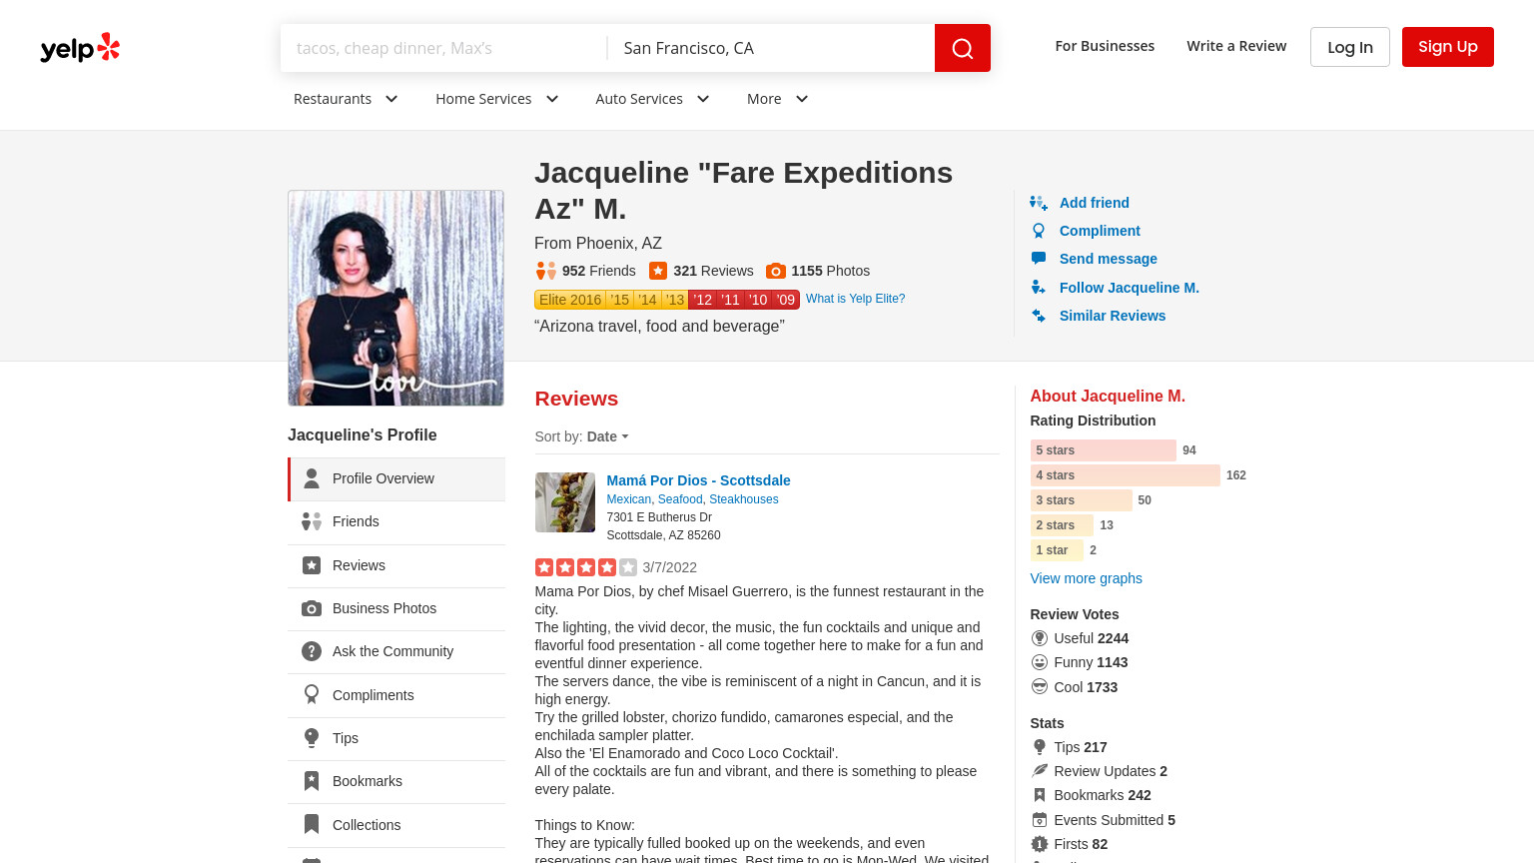Click the Add friend link
The image size is (1534, 863).
(x=1095, y=203)
